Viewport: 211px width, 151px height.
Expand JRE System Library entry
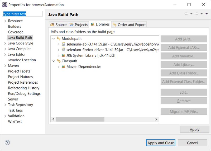point(58,56)
